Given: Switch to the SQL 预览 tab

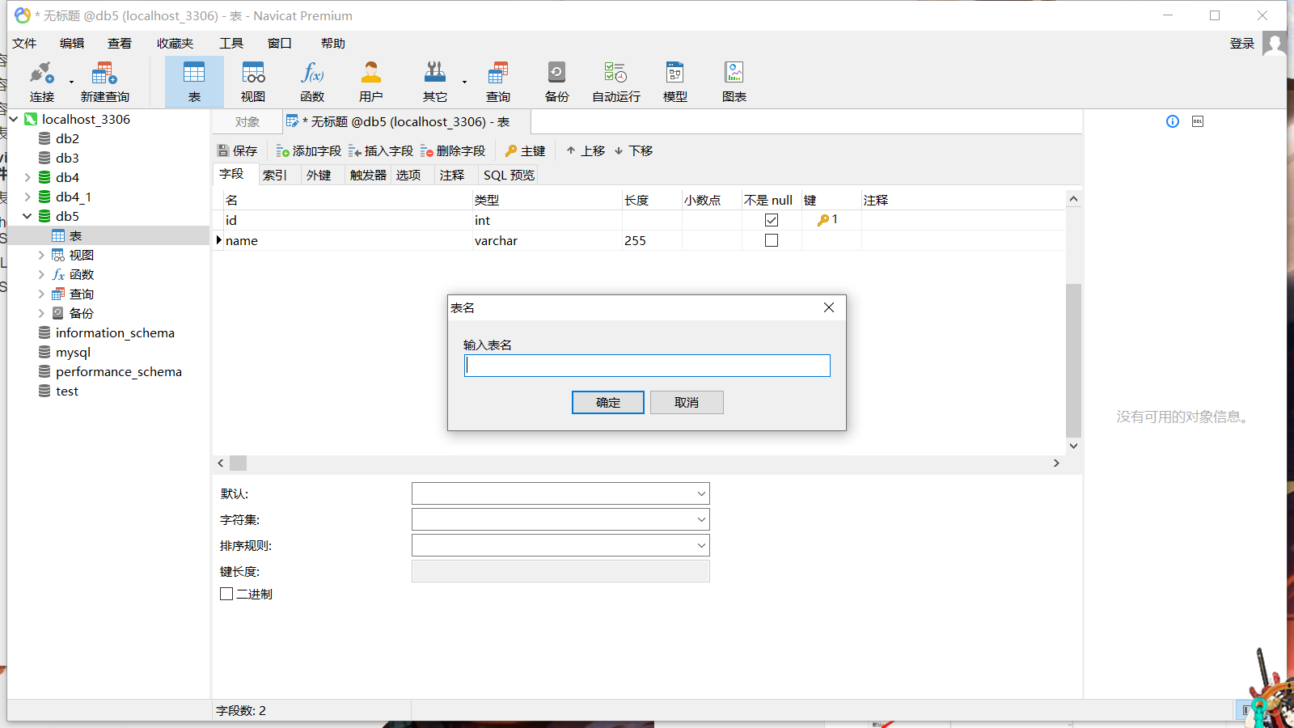Looking at the screenshot, I should [509, 175].
